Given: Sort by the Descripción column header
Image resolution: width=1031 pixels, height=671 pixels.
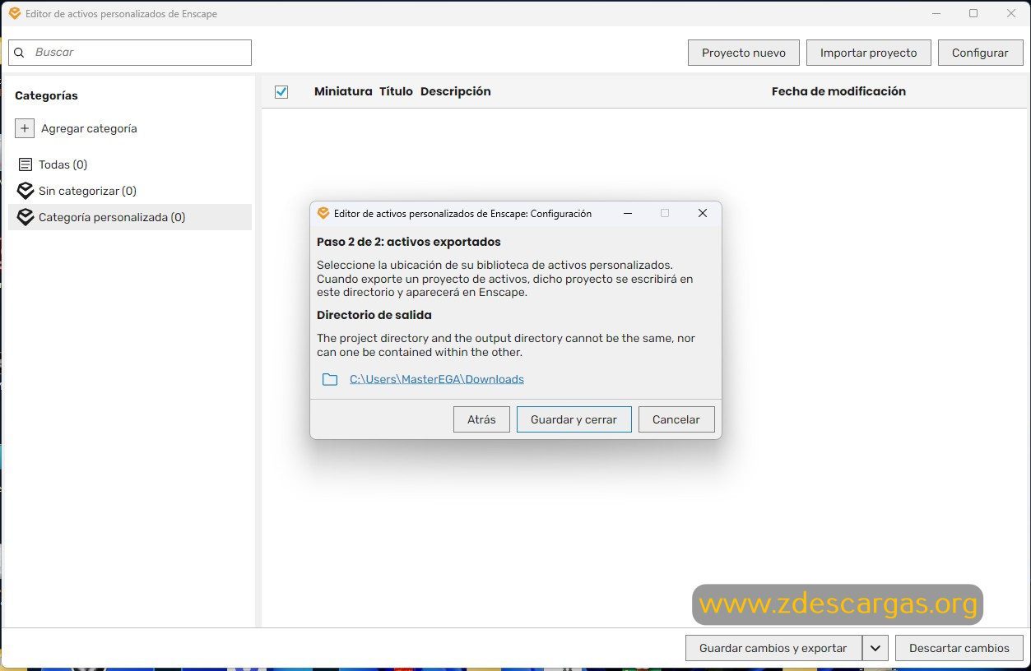Looking at the screenshot, I should 455,91.
